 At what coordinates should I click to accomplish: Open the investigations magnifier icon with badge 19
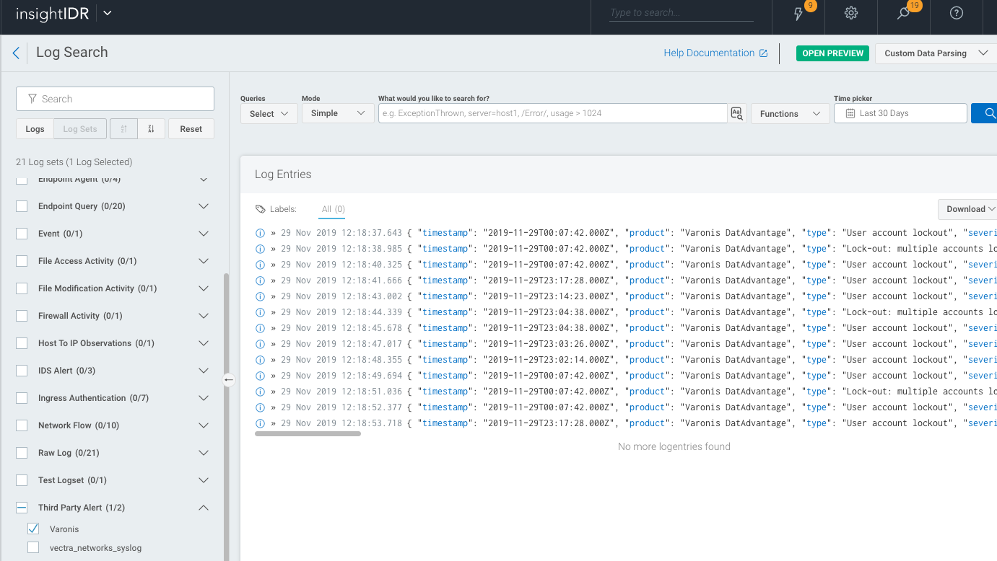pyautogui.click(x=903, y=14)
